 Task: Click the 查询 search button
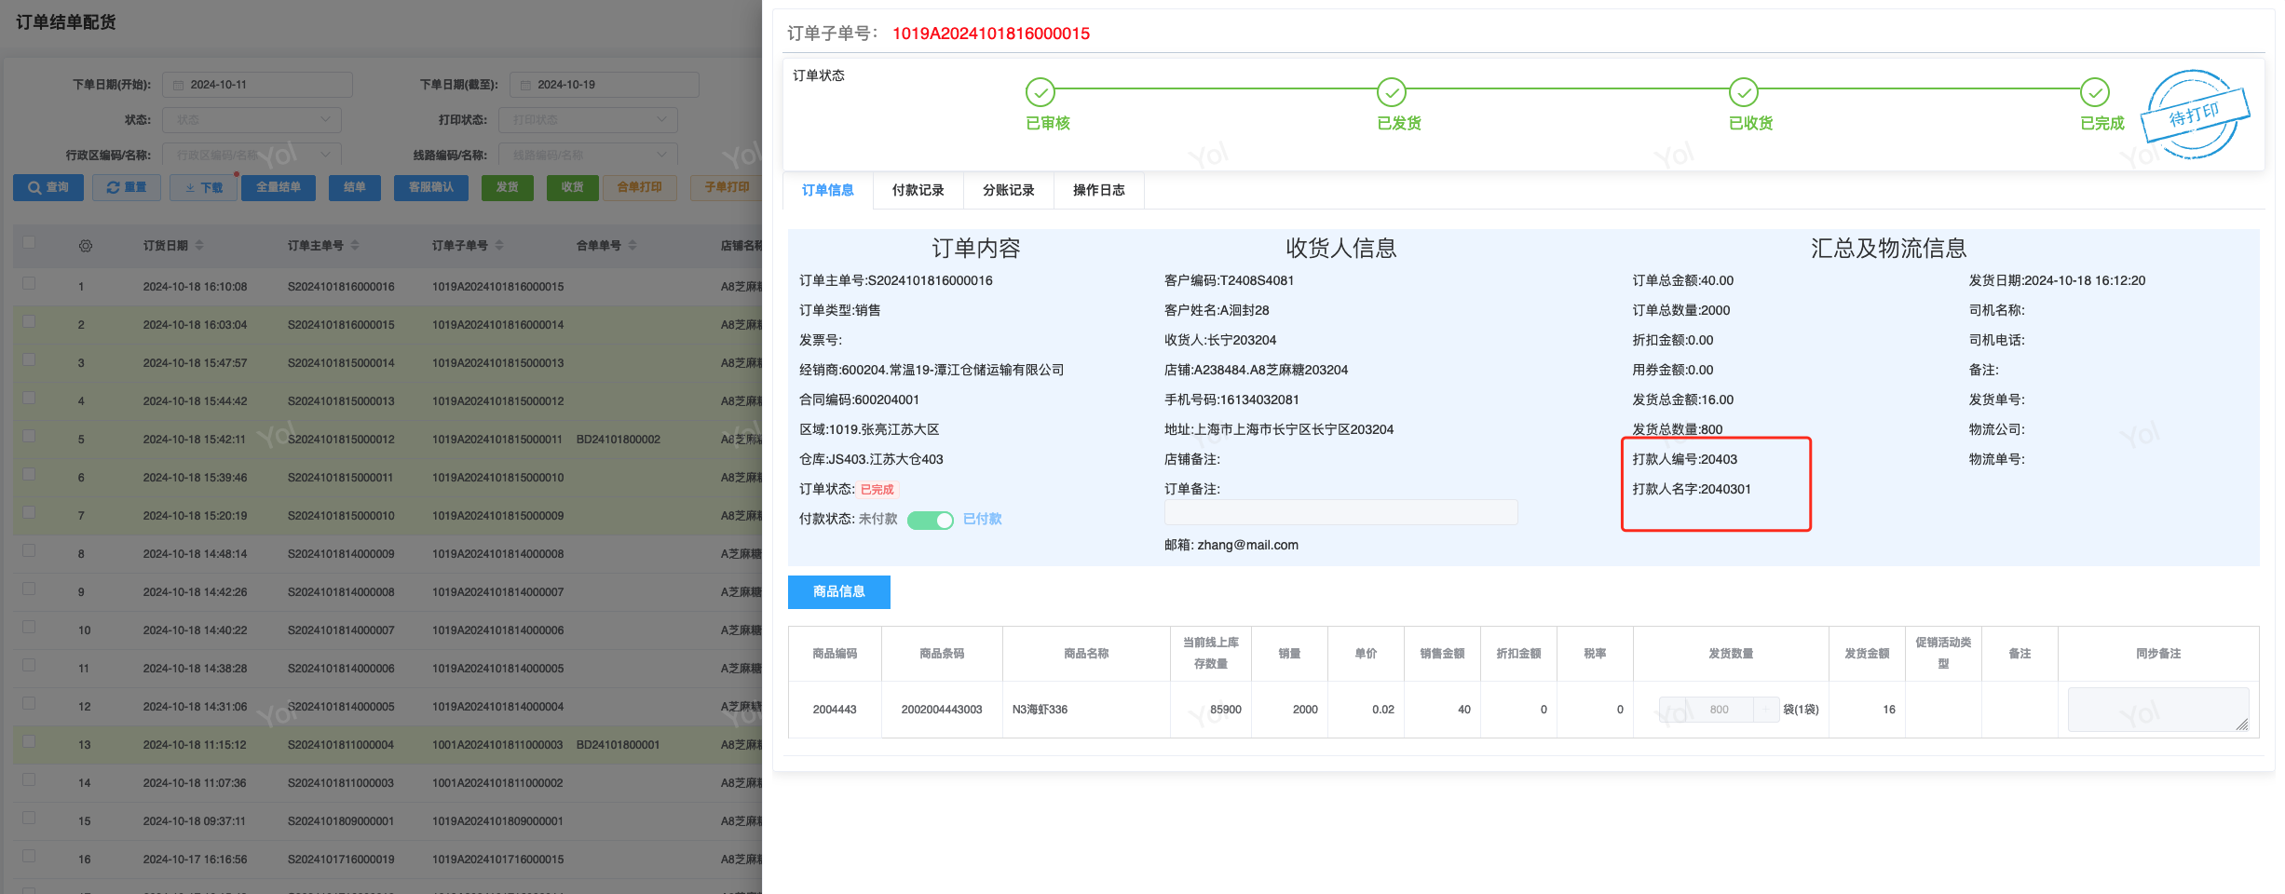click(48, 187)
